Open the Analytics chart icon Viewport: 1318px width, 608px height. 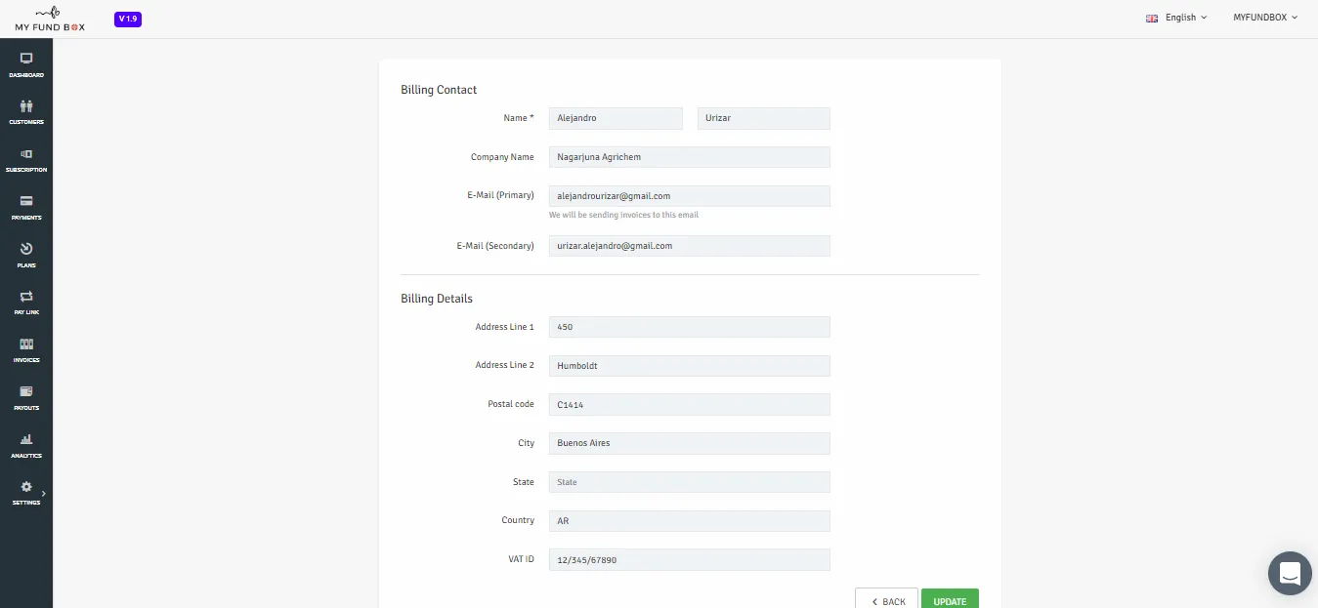pyautogui.click(x=26, y=439)
